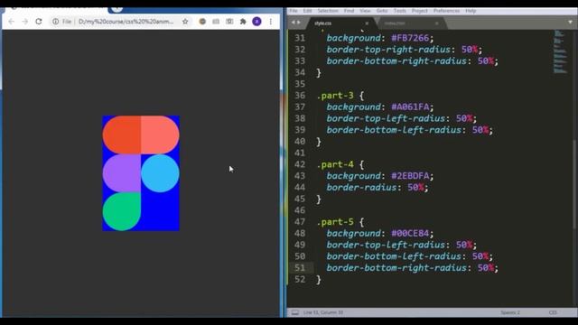Click the Line 51 Column status text
The image size is (578, 325).
pos(323,312)
